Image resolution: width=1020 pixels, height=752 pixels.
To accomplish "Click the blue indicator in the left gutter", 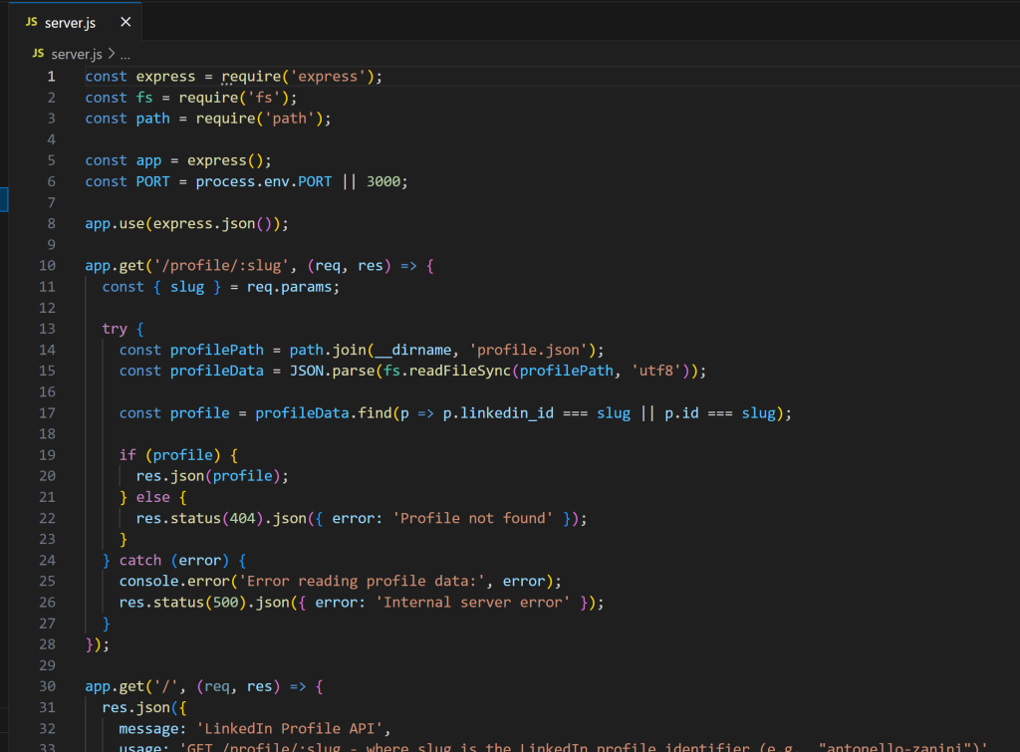I will tap(2, 199).
